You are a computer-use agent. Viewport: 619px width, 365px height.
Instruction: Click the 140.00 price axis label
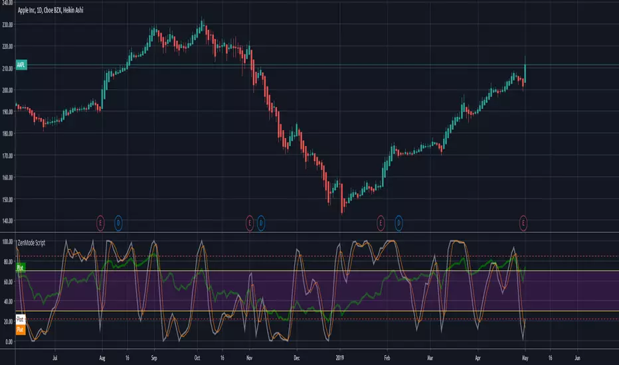coord(7,220)
